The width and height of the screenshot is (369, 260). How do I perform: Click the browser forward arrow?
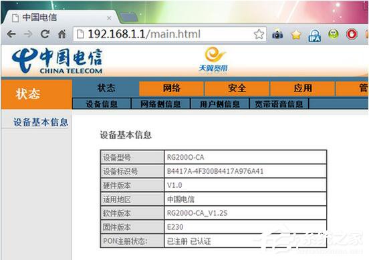(28, 34)
